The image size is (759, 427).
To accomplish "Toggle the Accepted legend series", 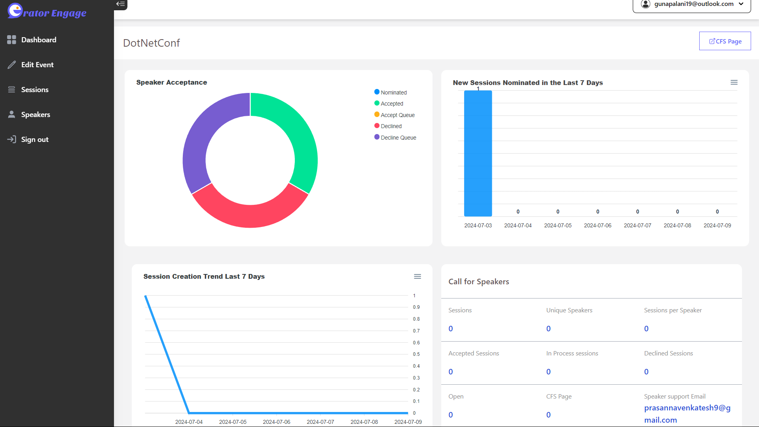I will tap(392, 104).
